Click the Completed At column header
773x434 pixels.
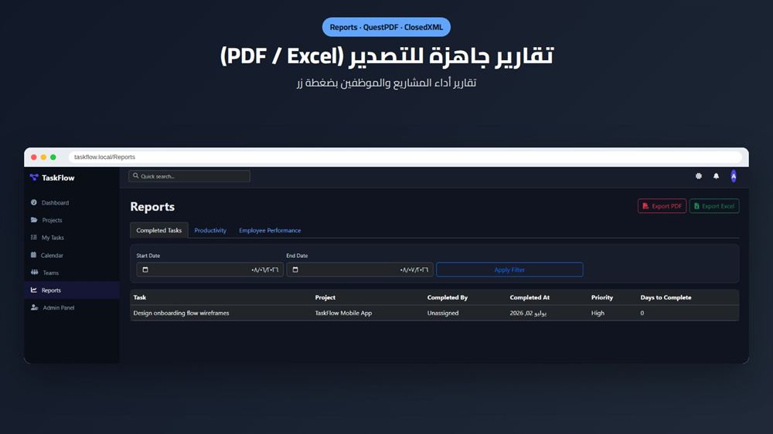[530, 297]
